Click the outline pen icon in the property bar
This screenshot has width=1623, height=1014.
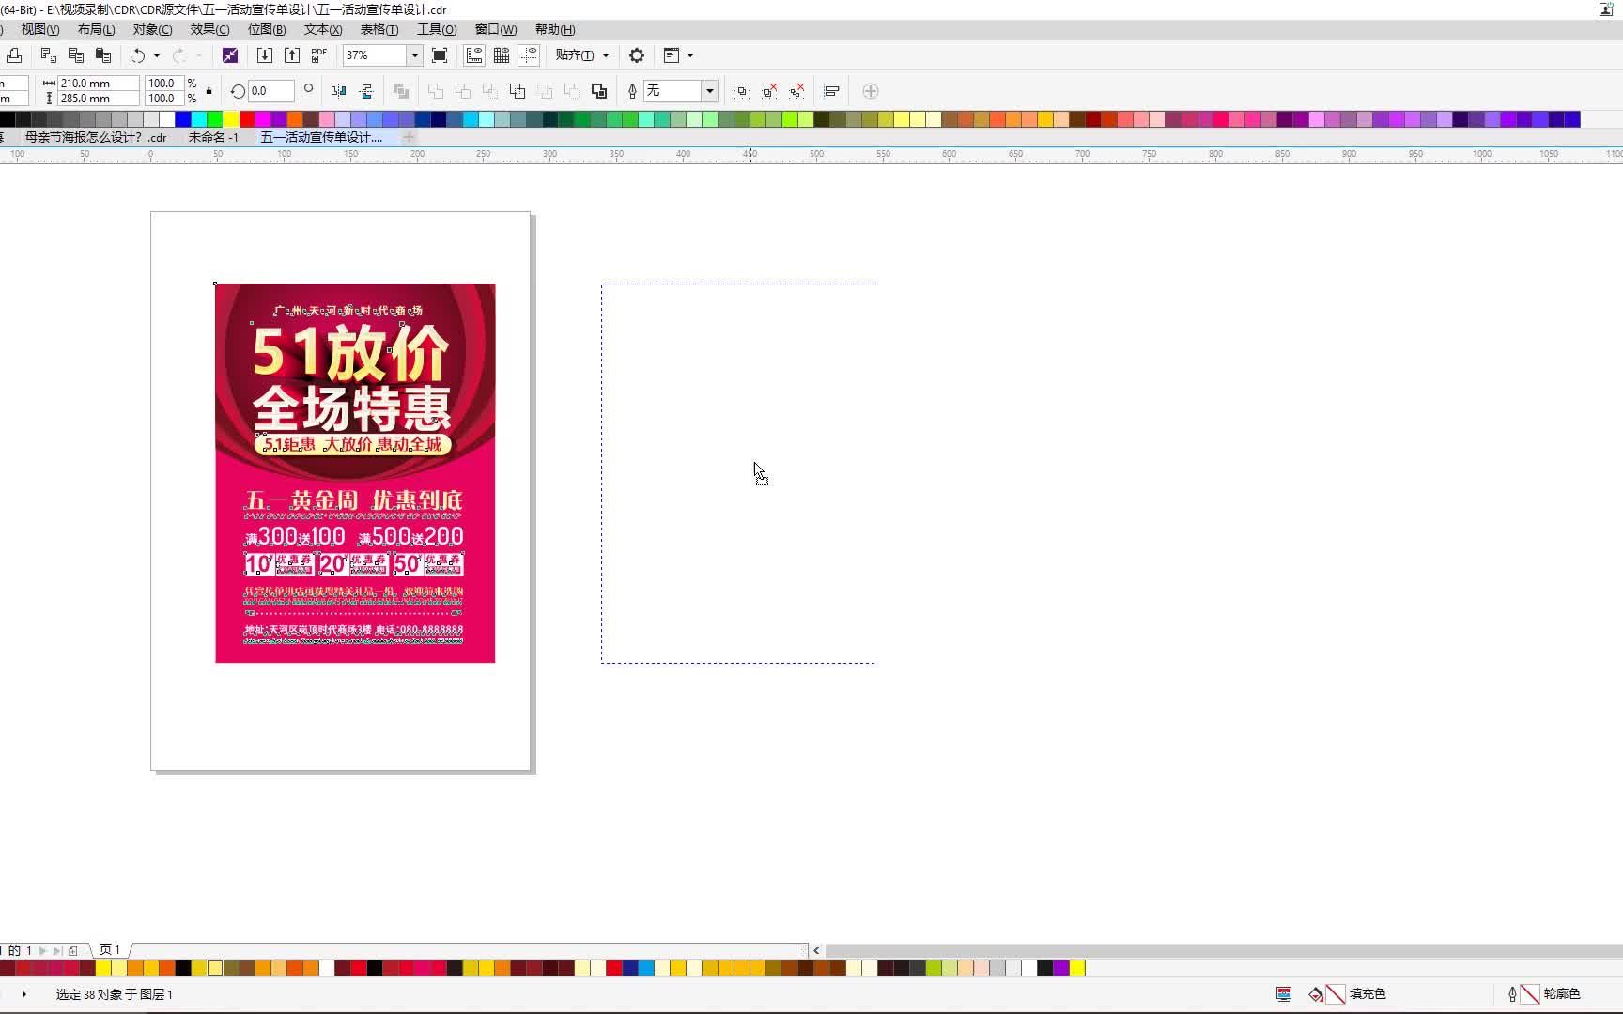point(631,91)
